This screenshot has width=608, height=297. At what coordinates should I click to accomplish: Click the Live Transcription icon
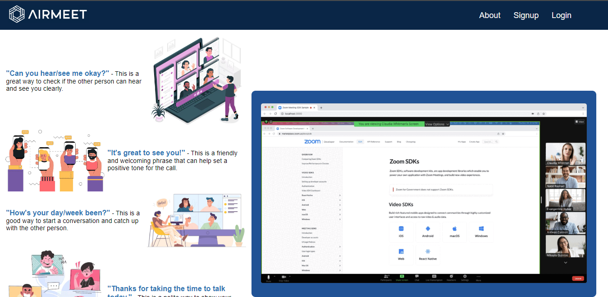pos(434,276)
